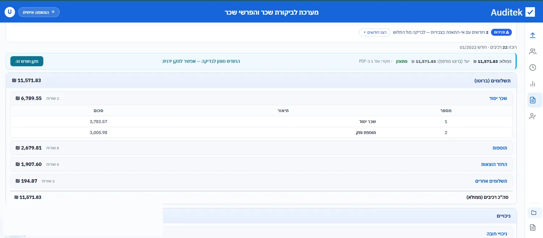Viewport: 543px width, 238px height.
Task: Open the bar chart reports sidebar icon
Action: tap(533, 84)
